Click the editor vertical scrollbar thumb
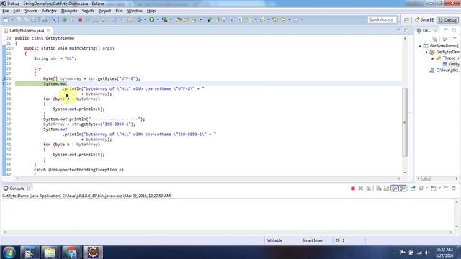The height and width of the screenshot is (259, 461). (405, 122)
